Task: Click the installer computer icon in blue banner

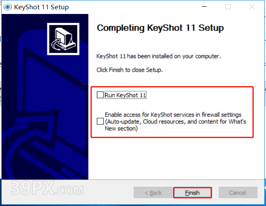Action: pyautogui.click(x=63, y=39)
